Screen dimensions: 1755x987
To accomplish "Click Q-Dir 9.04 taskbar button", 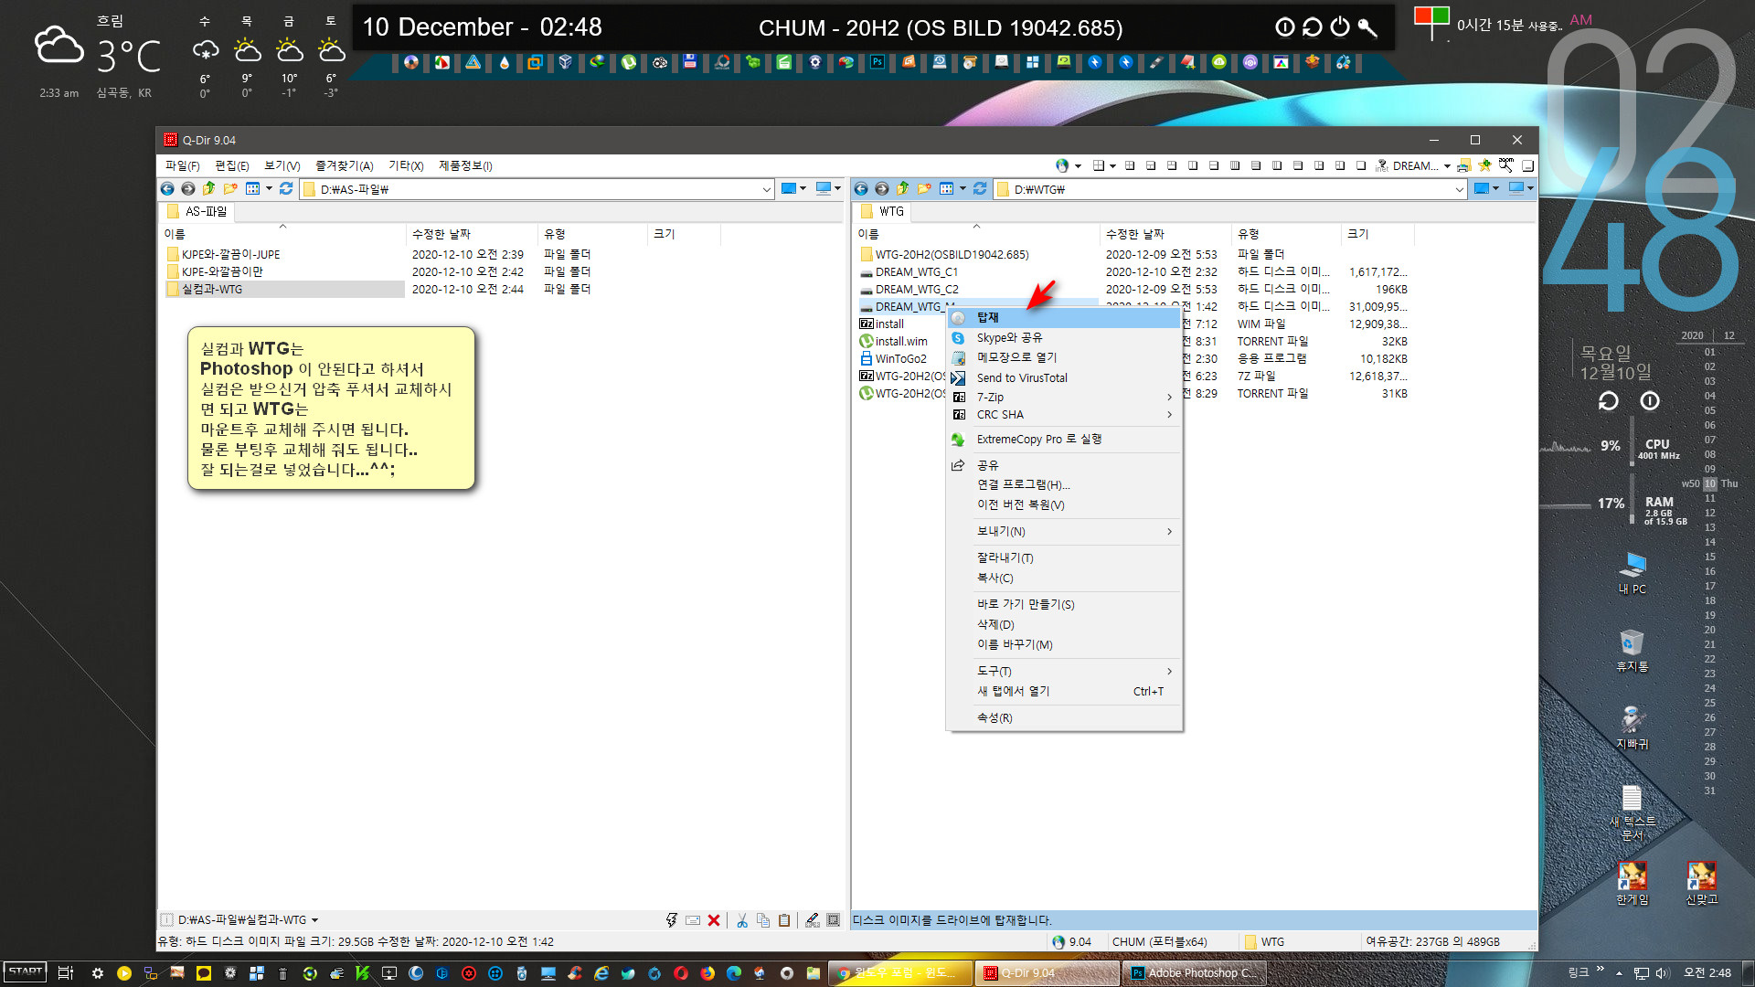I will [x=1048, y=973].
